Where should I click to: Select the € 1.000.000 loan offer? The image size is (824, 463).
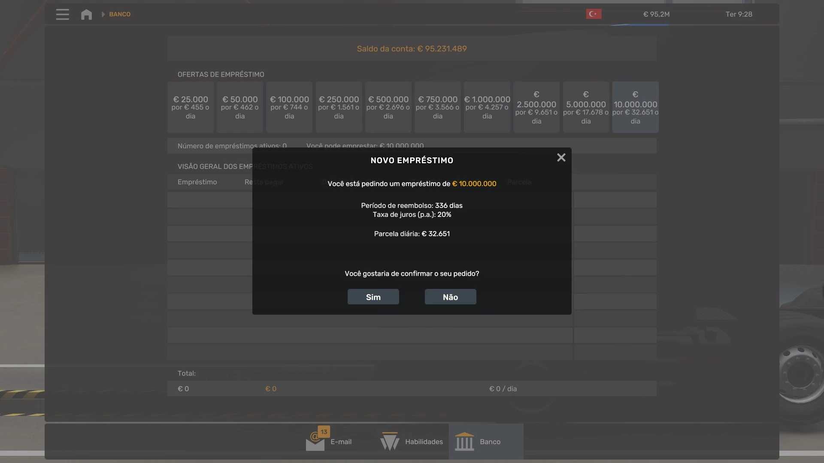click(487, 107)
